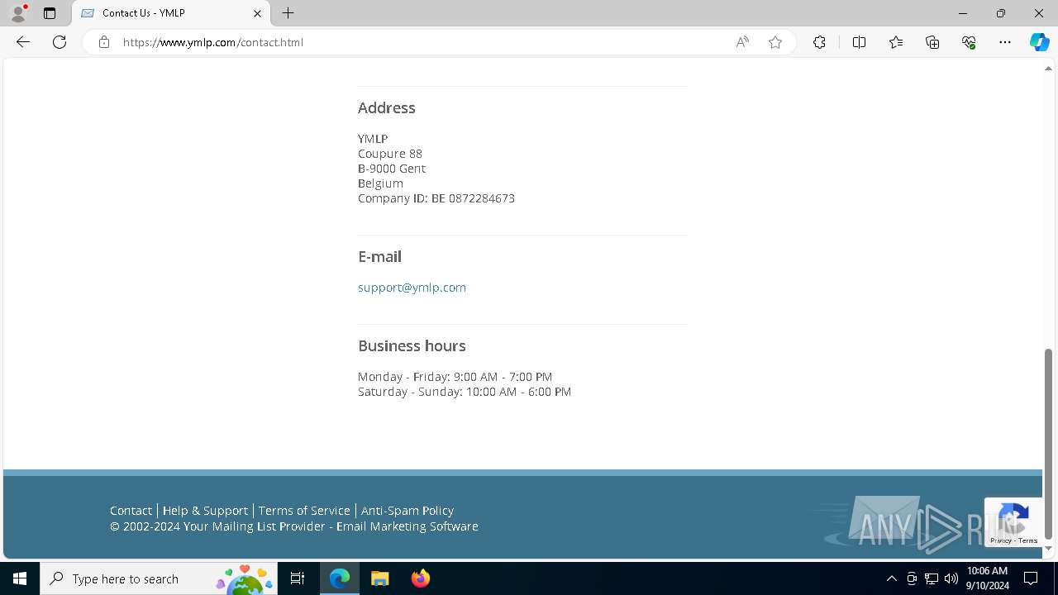Viewport: 1058px width, 595px height.
Task: Show hidden system tray icons
Action: [891, 578]
